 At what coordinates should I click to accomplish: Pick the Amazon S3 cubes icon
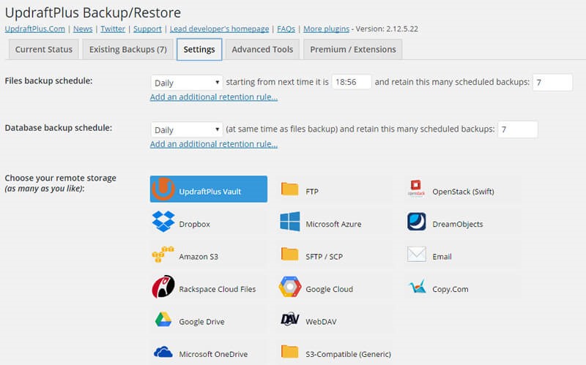(163, 255)
